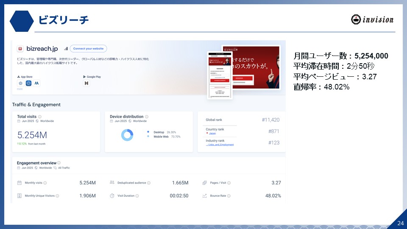Click the 平均滞在時間 line
The image size is (407, 229).
point(334,66)
